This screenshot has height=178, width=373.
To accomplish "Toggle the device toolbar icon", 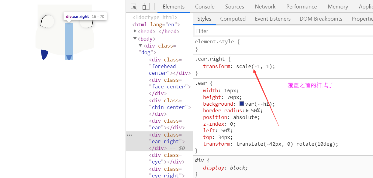I will (x=146, y=6).
